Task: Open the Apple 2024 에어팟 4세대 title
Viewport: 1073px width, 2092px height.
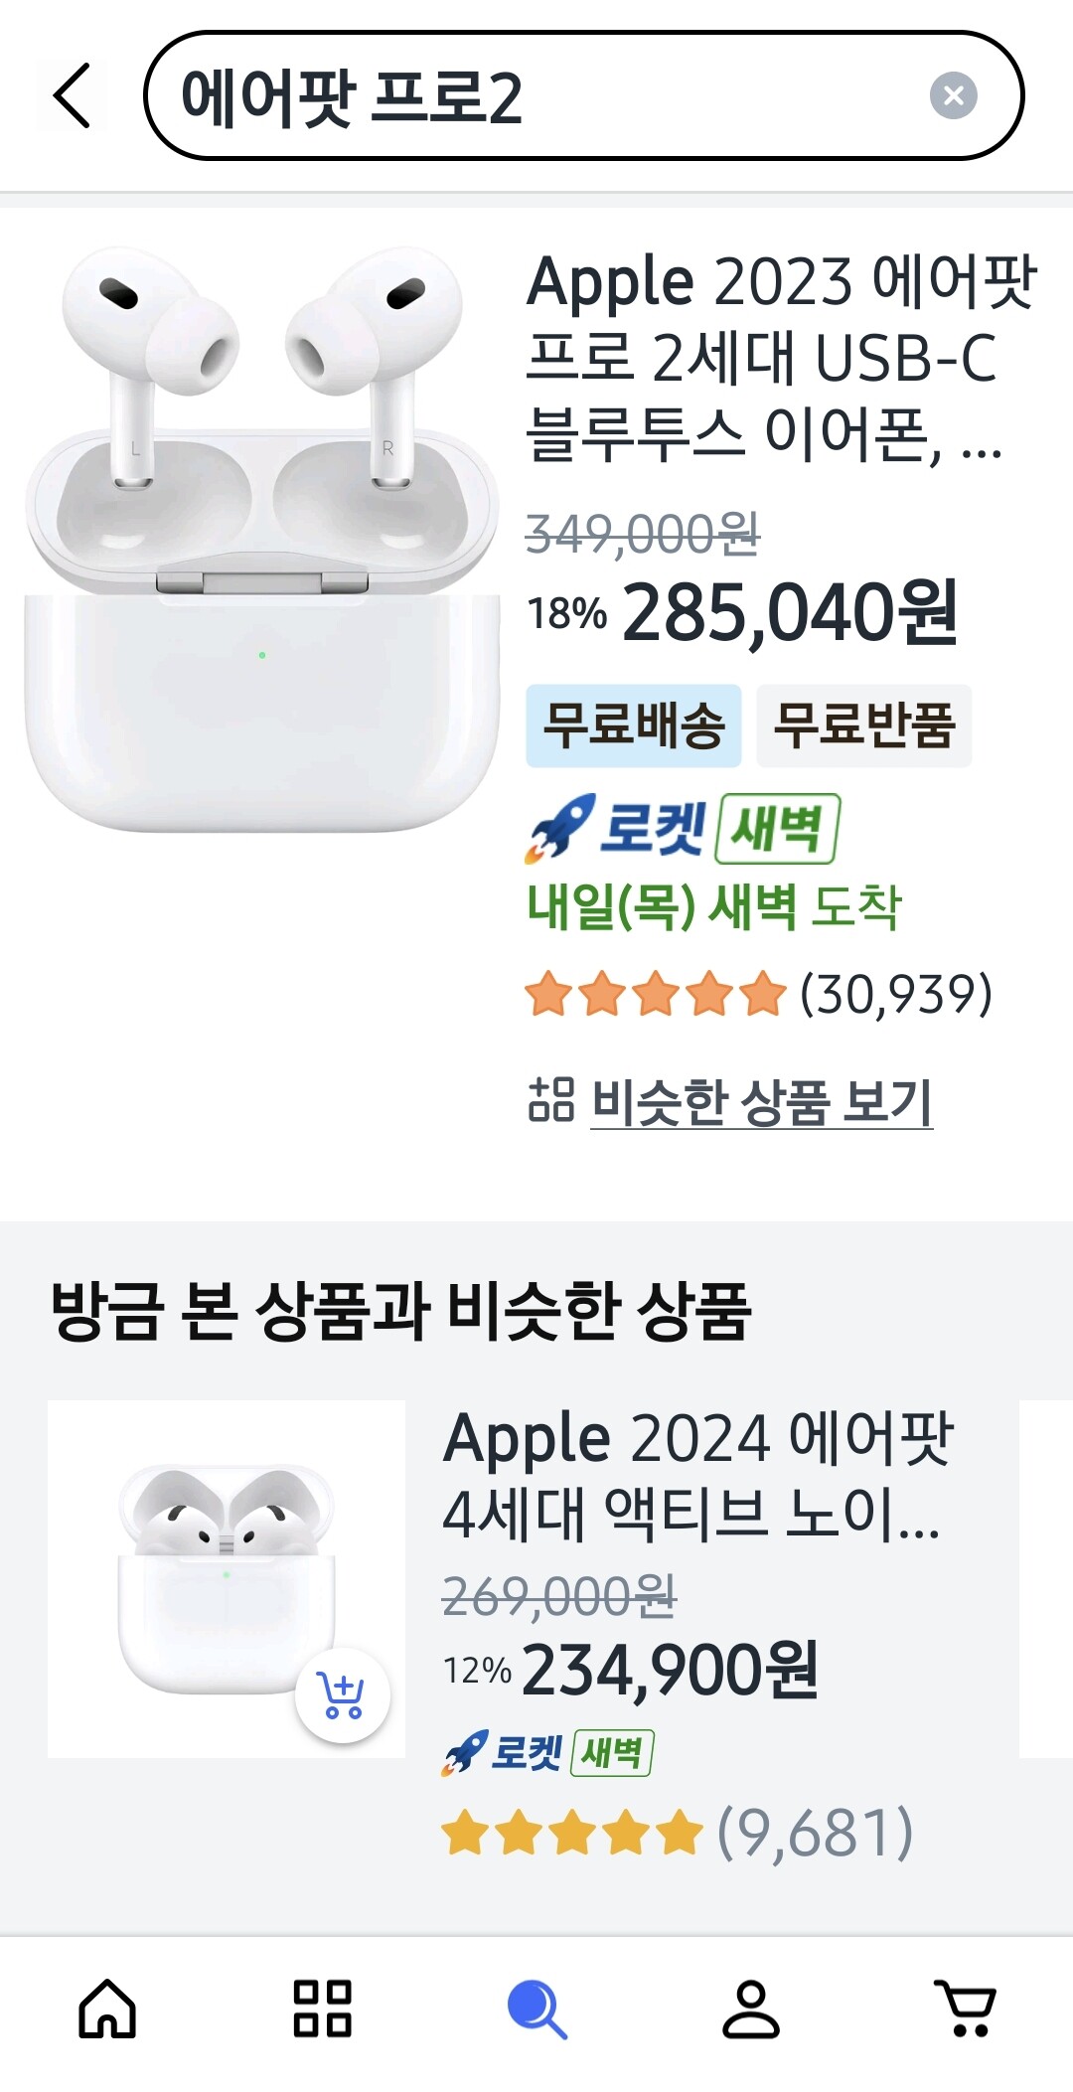Action: (x=698, y=1476)
